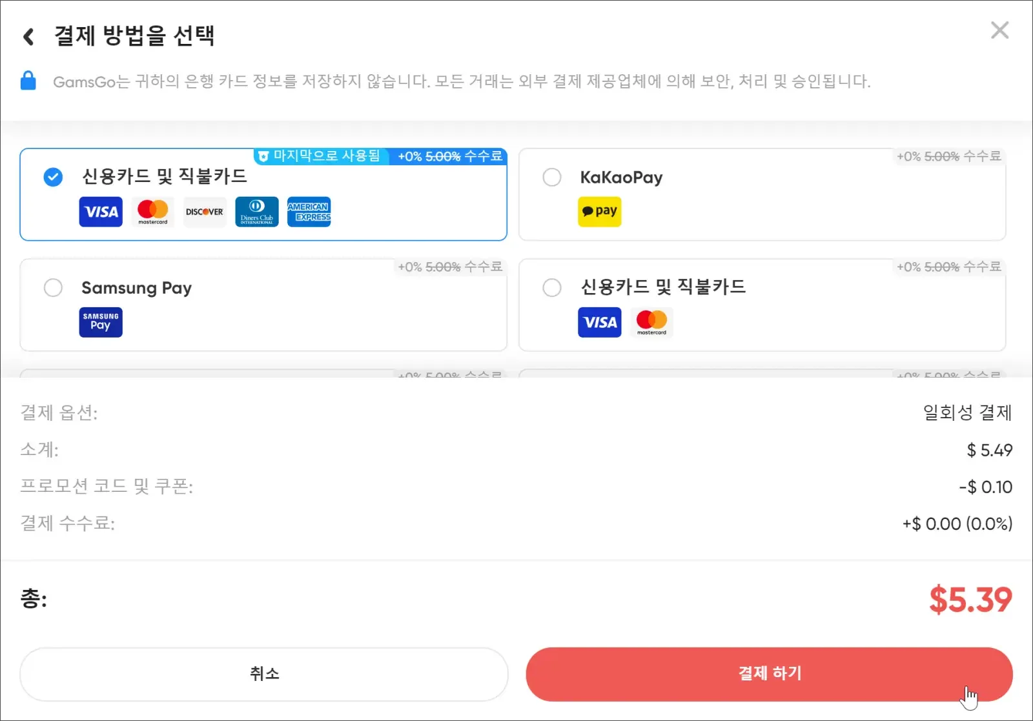Screen dimensions: 1033x721
Task: Click the Visa logo in the second card option
Action: [x=600, y=322]
